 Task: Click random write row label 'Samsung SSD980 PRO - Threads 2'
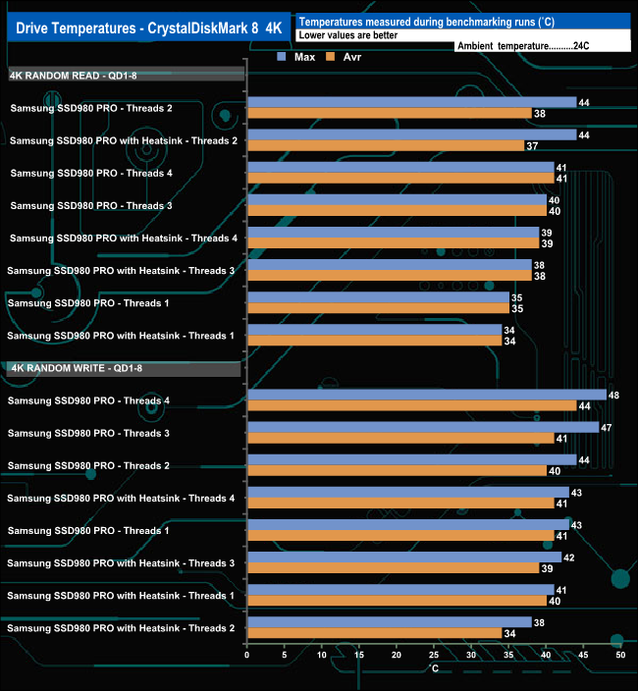88,466
